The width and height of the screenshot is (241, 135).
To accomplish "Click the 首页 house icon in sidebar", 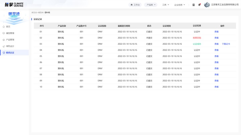I will [x=4, y=27].
